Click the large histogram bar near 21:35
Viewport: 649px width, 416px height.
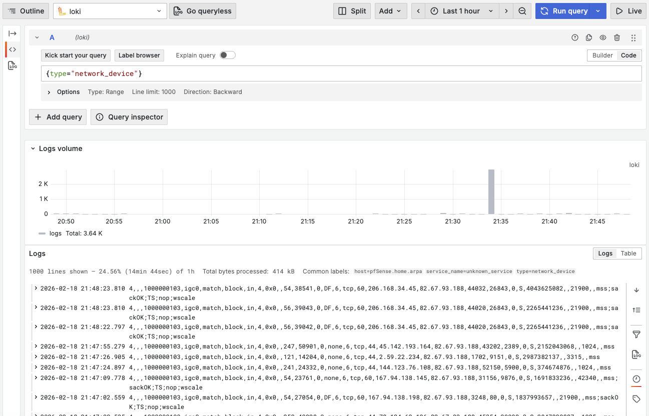(491, 192)
